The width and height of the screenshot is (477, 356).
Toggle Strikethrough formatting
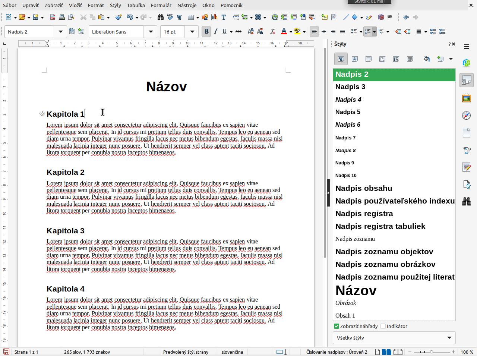pyautogui.click(x=238, y=32)
